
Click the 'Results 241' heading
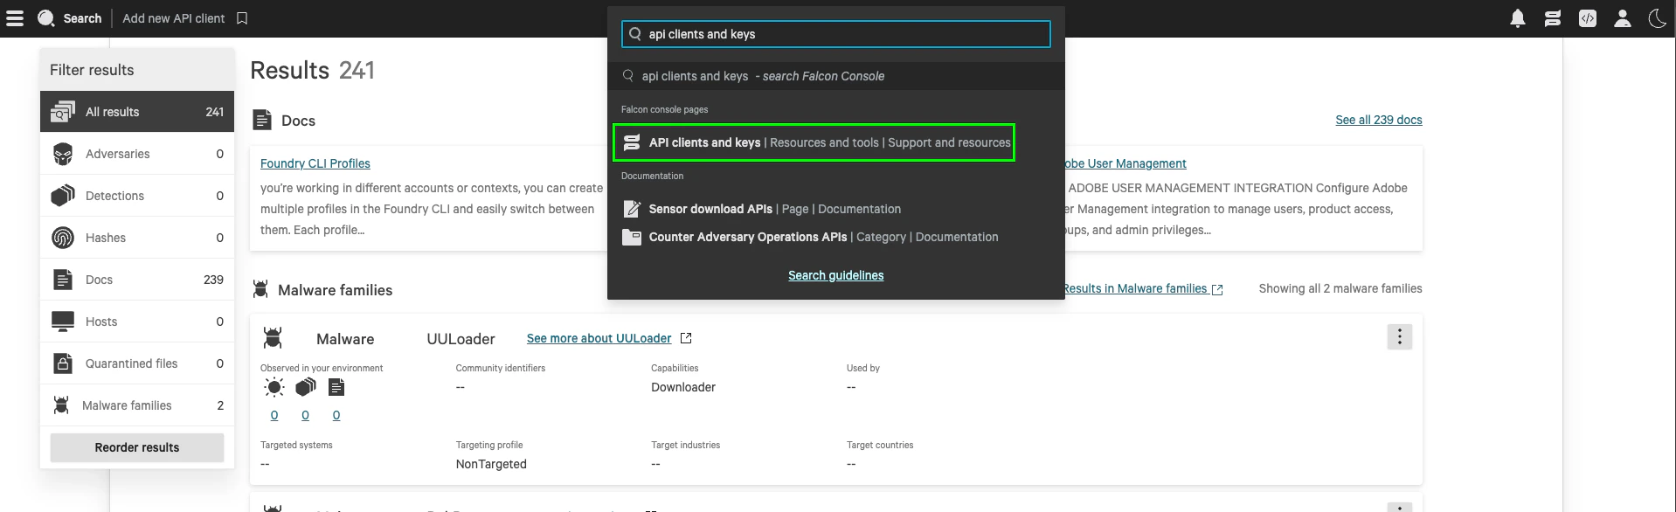pos(313,70)
